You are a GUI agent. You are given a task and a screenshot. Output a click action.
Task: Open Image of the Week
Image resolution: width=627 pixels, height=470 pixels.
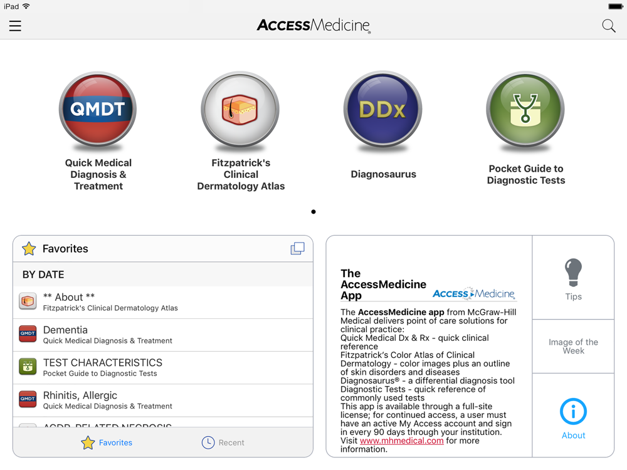click(574, 346)
